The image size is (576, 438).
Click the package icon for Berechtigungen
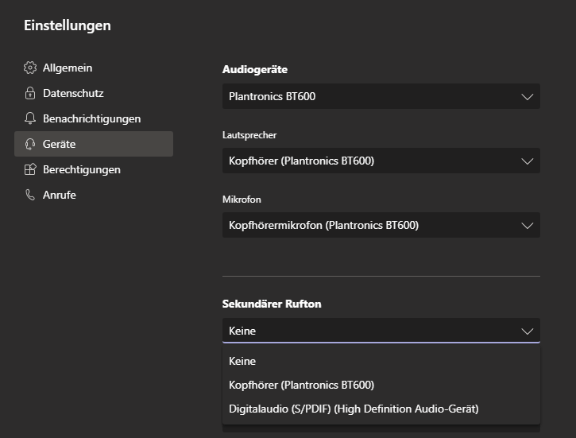[x=30, y=169]
